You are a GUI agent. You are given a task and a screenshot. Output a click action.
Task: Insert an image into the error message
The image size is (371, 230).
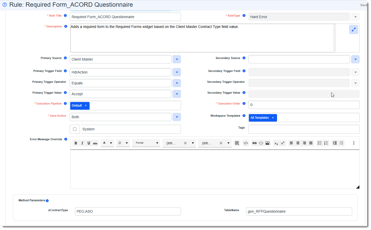(267, 143)
